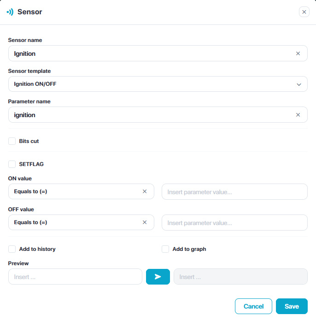Click into the Sensor name text field

147,53
